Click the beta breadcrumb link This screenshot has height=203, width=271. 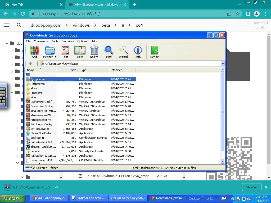pos(106,25)
